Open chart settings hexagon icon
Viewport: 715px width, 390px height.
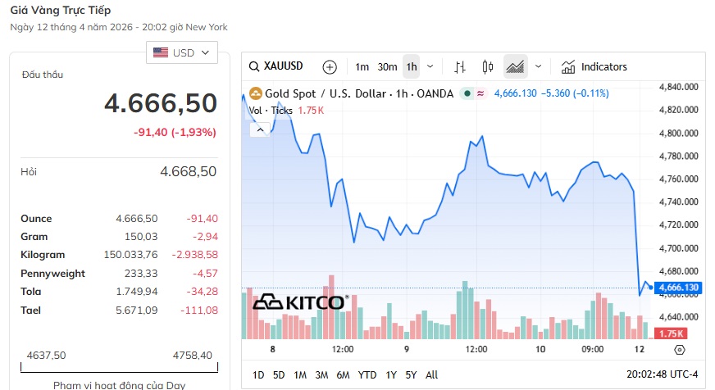[679, 350]
